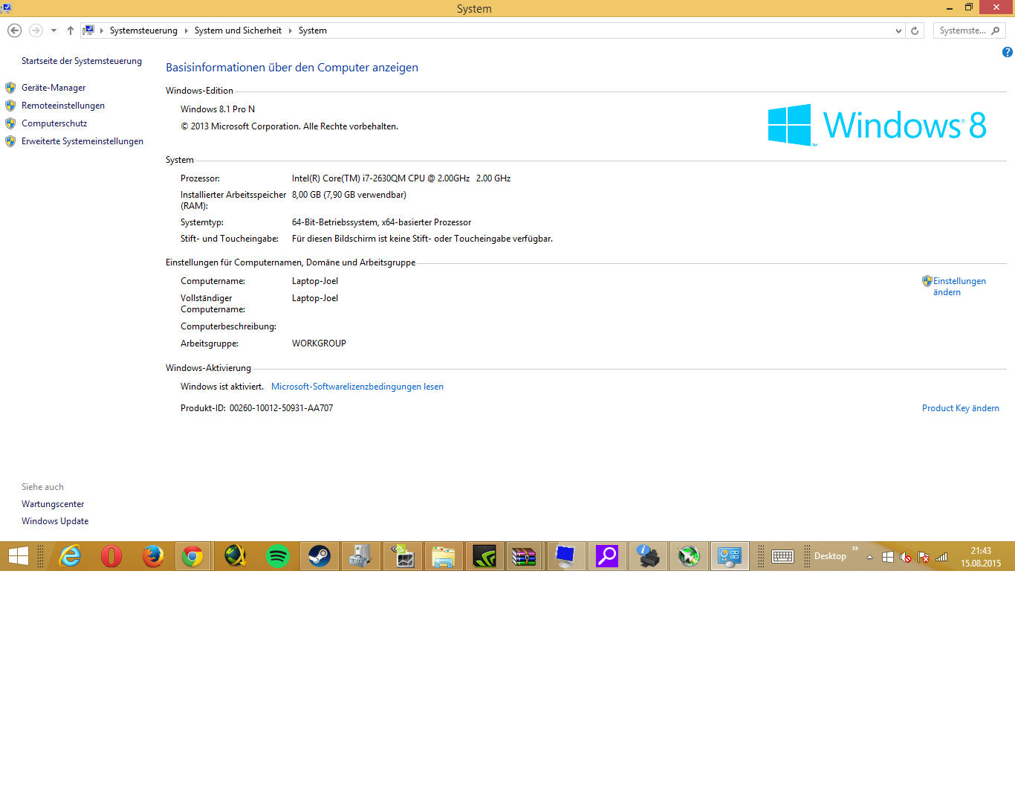Click the control panel icon in address bar

pos(88,30)
